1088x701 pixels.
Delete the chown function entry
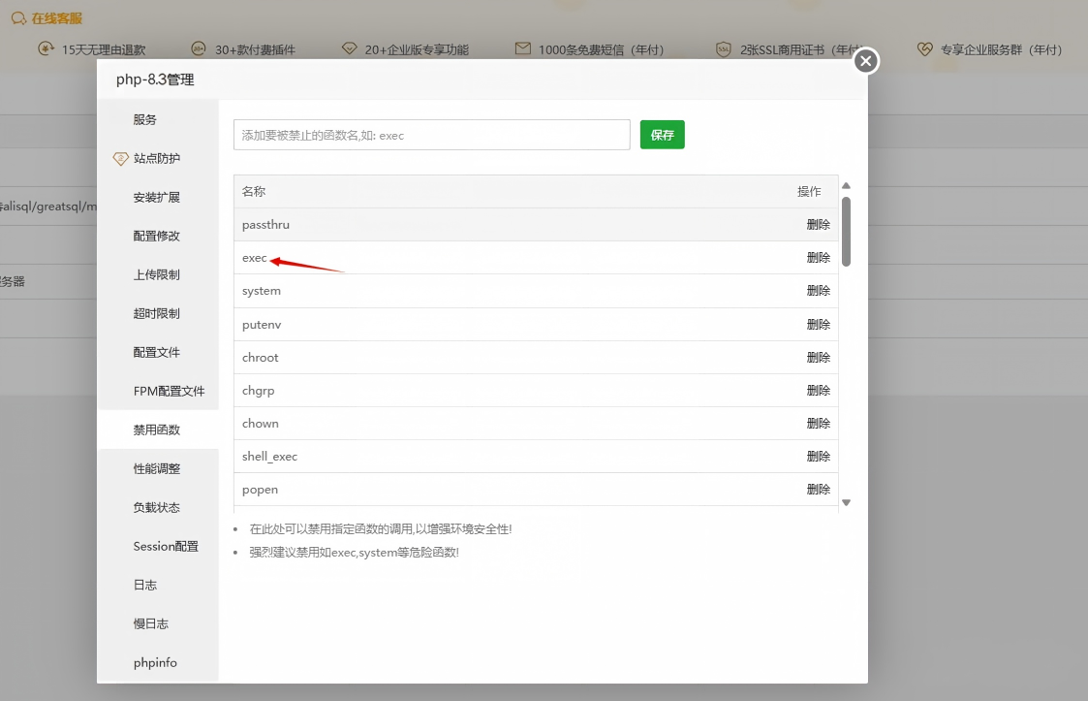pos(818,423)
